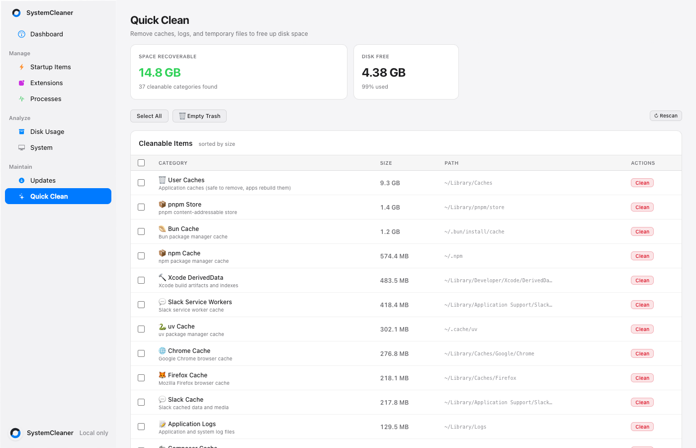
Task: Check the Xcode DerivedData checkbox
Action: 141,280
